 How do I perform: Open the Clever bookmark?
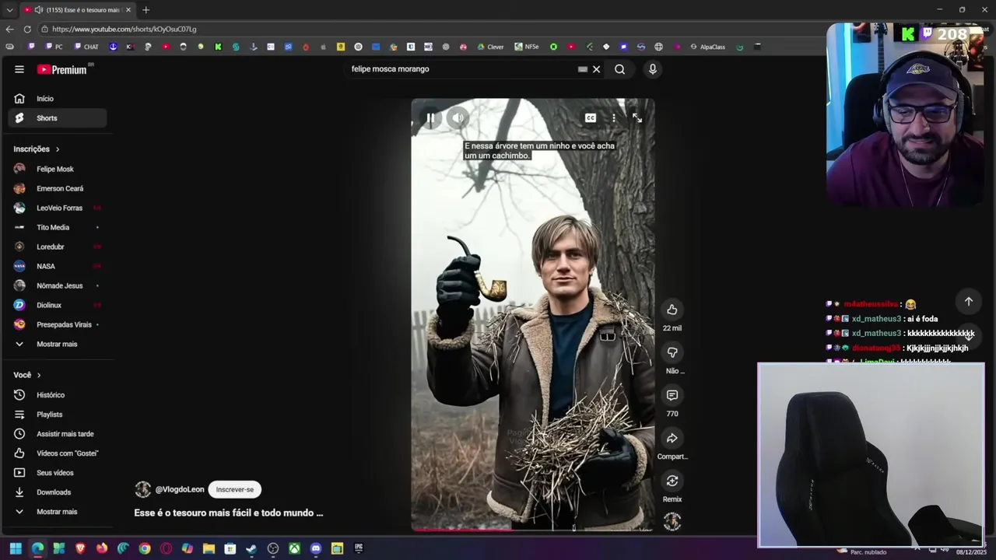tap(490, 47)
